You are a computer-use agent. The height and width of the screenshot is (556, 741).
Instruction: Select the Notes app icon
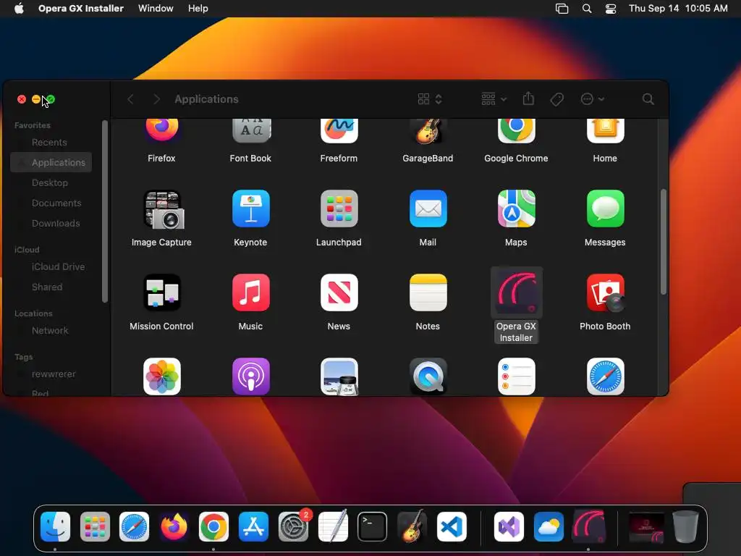(428, 292)
